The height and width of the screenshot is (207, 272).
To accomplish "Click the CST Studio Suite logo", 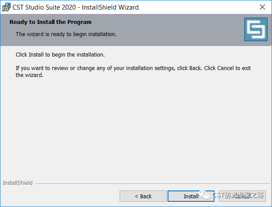I will coord(256,29).
